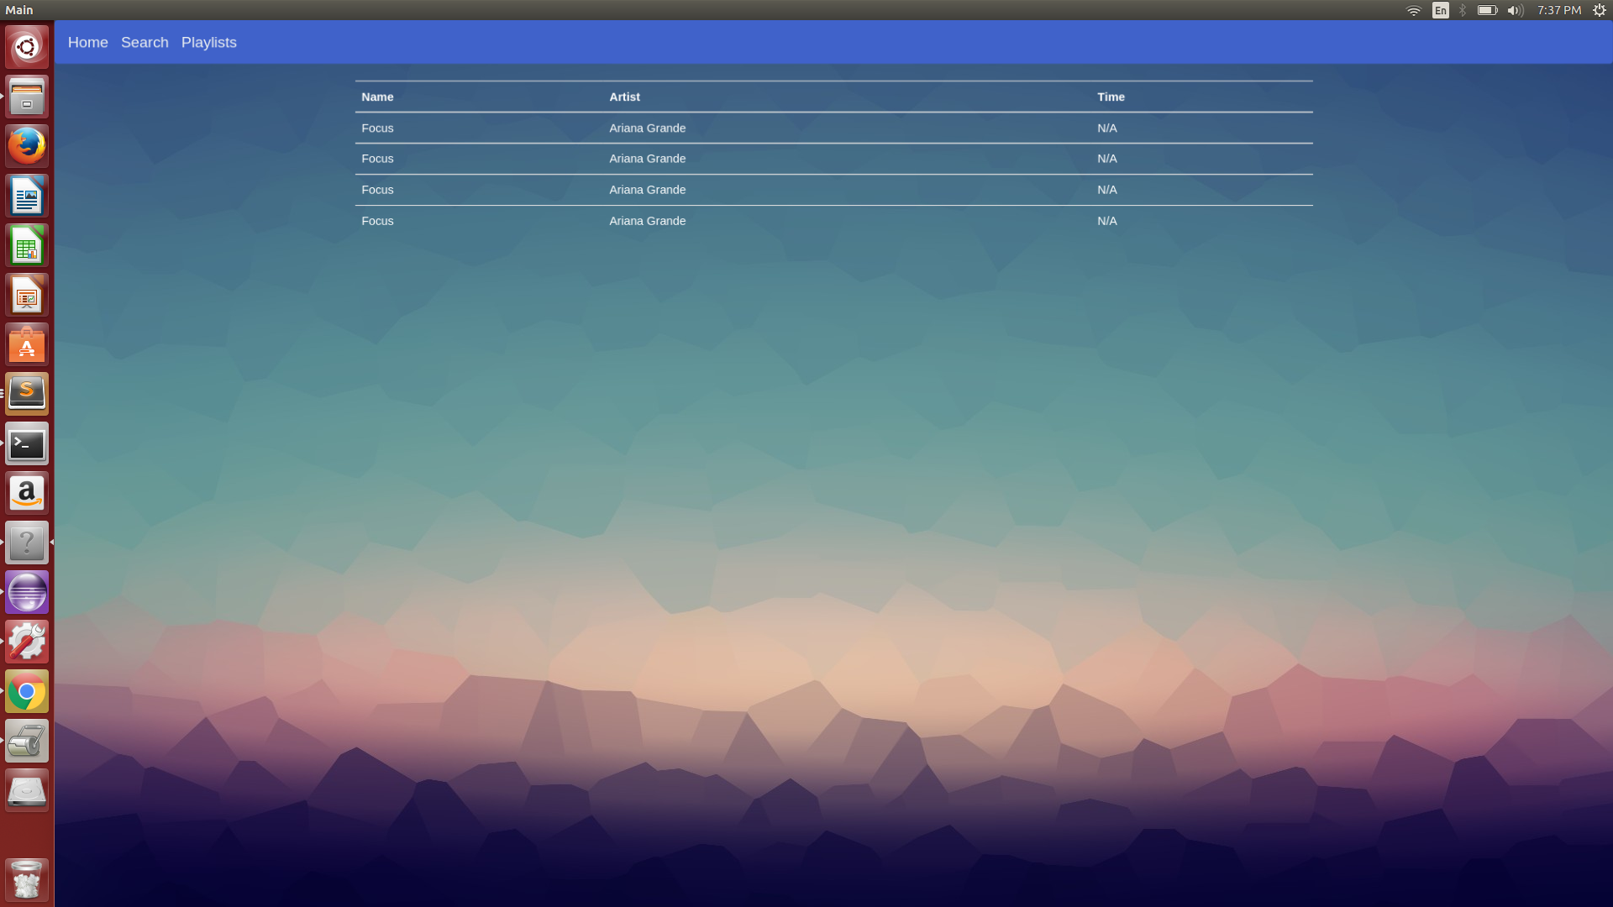Open Firefox from the launcher
Screen dimensions: 1613x907
(x=27, y=146)
